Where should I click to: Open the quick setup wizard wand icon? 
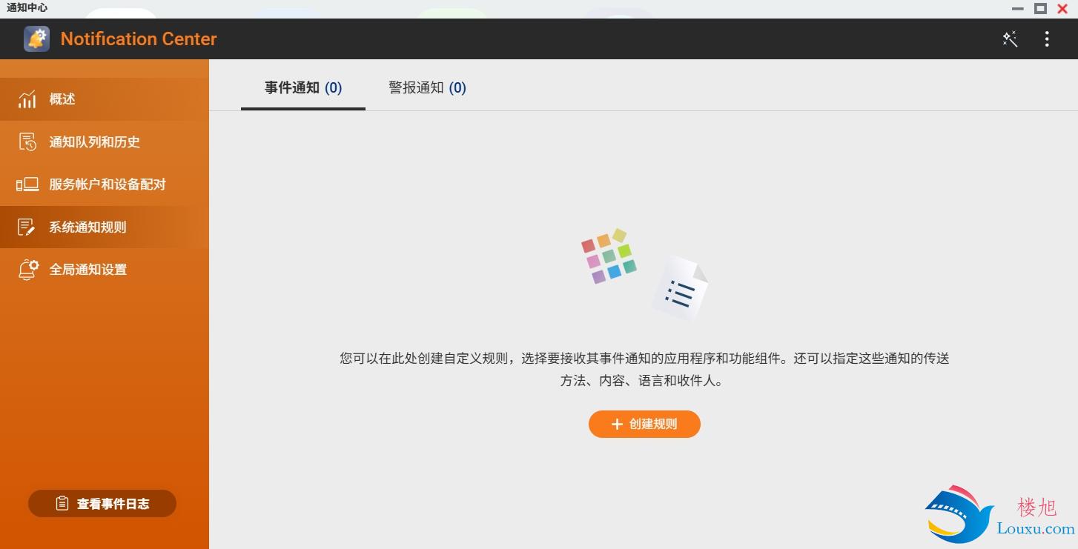(x=1010, y=39)
